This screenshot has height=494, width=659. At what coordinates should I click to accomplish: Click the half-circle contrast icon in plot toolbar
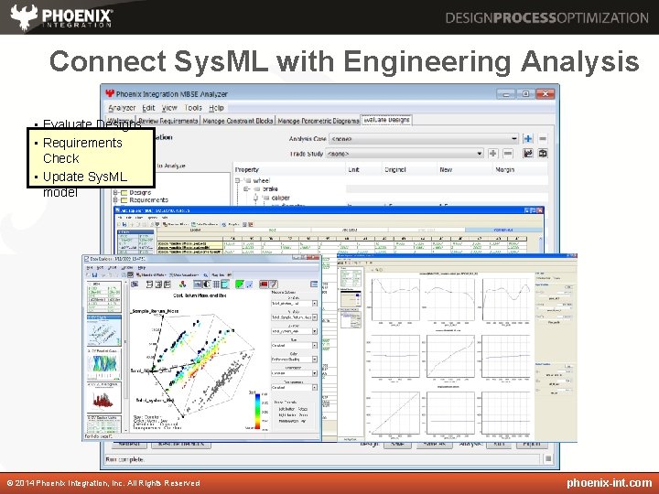tap(207, 285)
